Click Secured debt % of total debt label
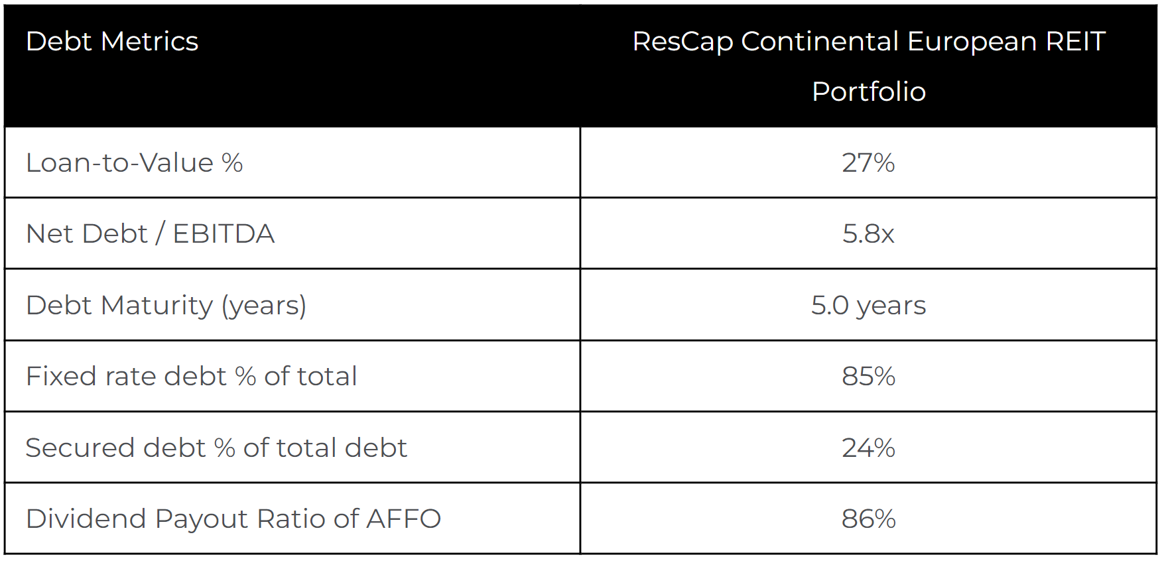This screenshot has width=1162, height=561. [216, 448]
